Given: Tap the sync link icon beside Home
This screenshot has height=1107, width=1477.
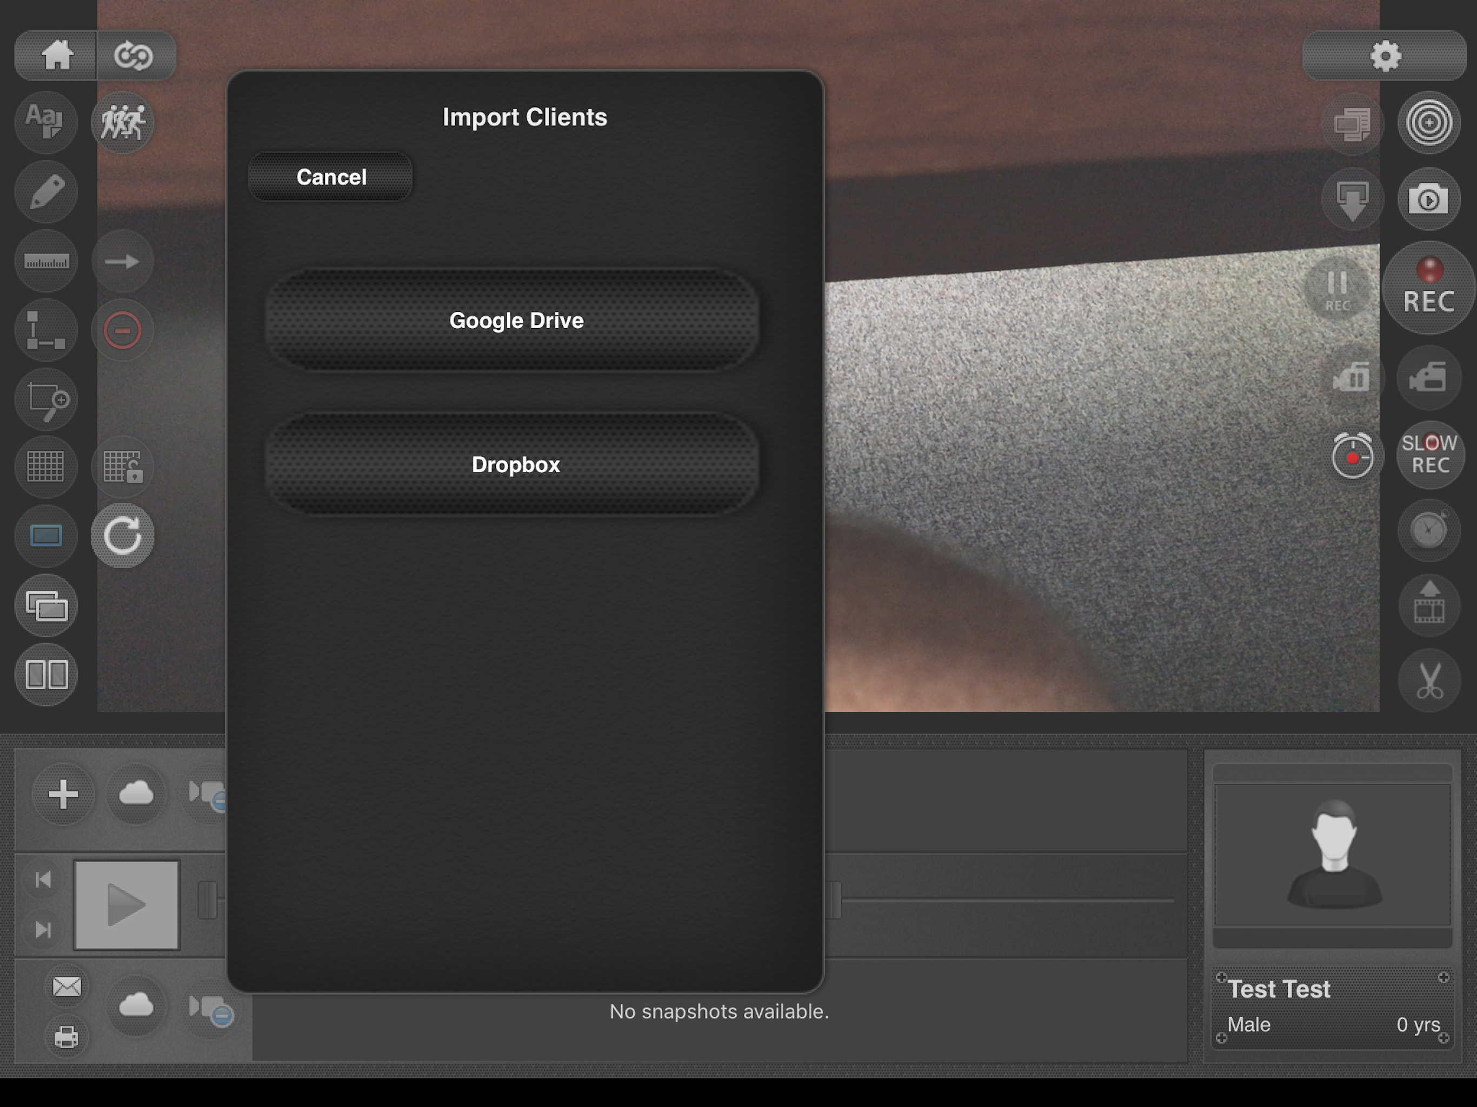Looking at the screenshot, I should coord(134,56).
